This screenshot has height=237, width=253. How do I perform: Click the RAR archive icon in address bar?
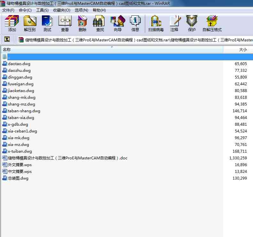pyautogui.click(x=21, y=40)
